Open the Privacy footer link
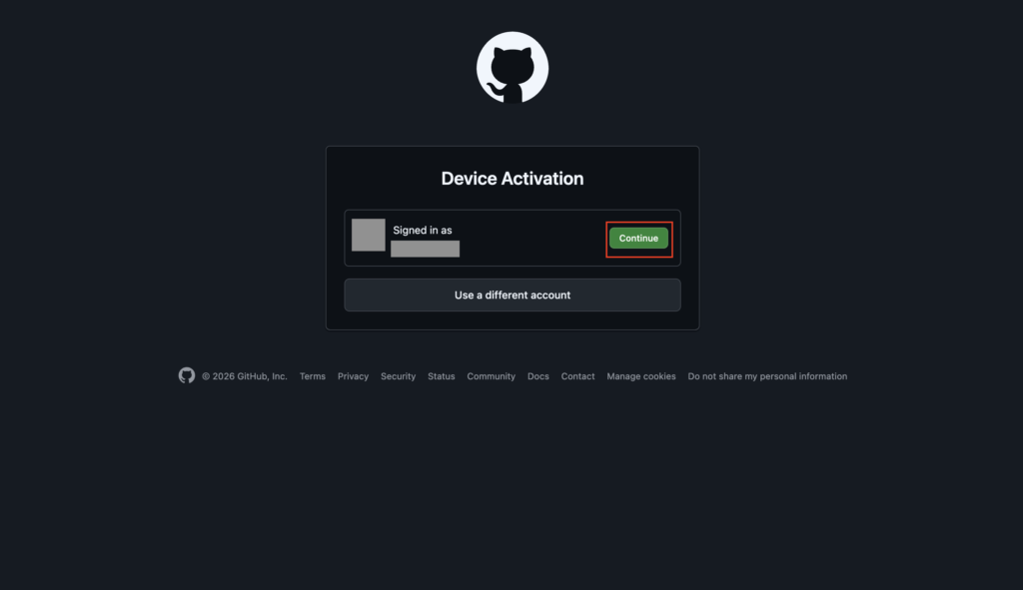The height and width of the screenshot is (590, 1023). click(x=353, y=376)
